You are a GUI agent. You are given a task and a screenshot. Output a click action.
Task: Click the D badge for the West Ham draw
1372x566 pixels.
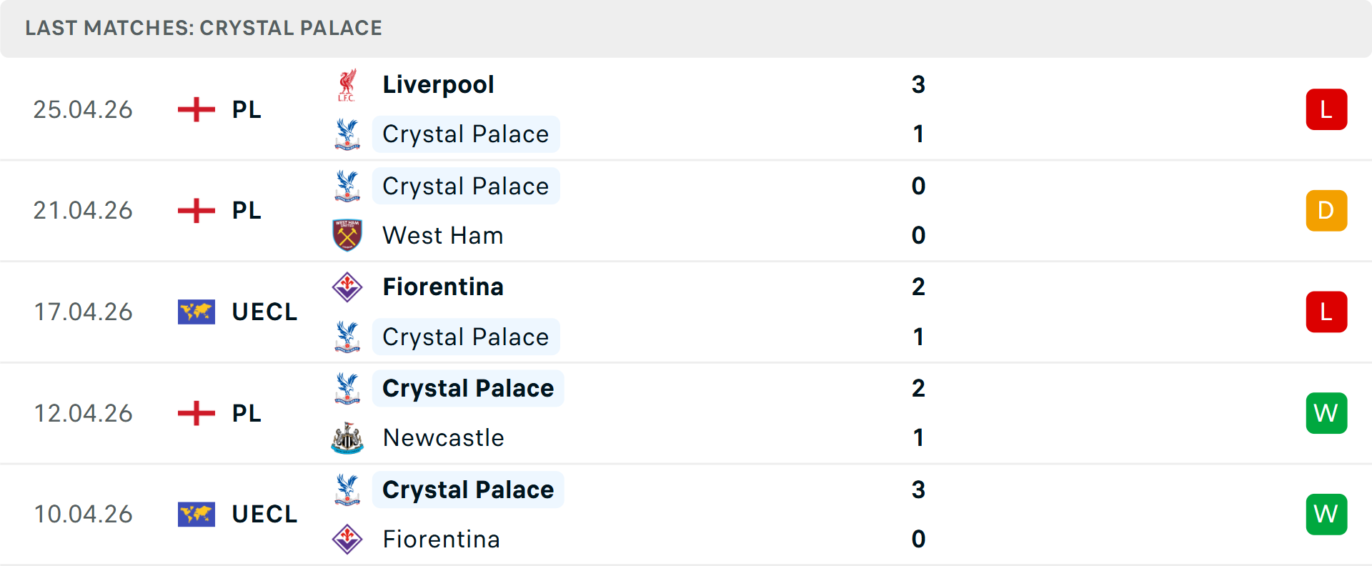pos(1326,210)
